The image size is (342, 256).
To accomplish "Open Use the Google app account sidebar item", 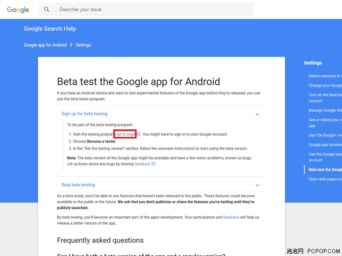I will [325, 157].
